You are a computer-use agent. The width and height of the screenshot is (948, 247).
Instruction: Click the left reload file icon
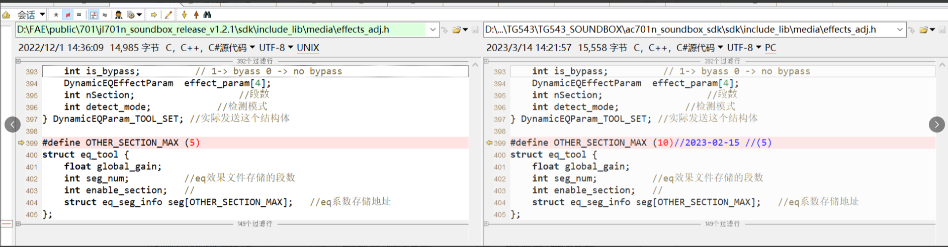click(445, 30)
